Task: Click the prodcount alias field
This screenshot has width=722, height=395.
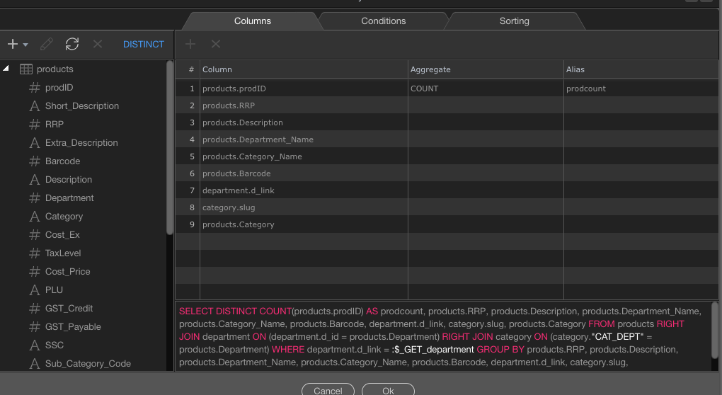Action: click(x=637, y=88)
